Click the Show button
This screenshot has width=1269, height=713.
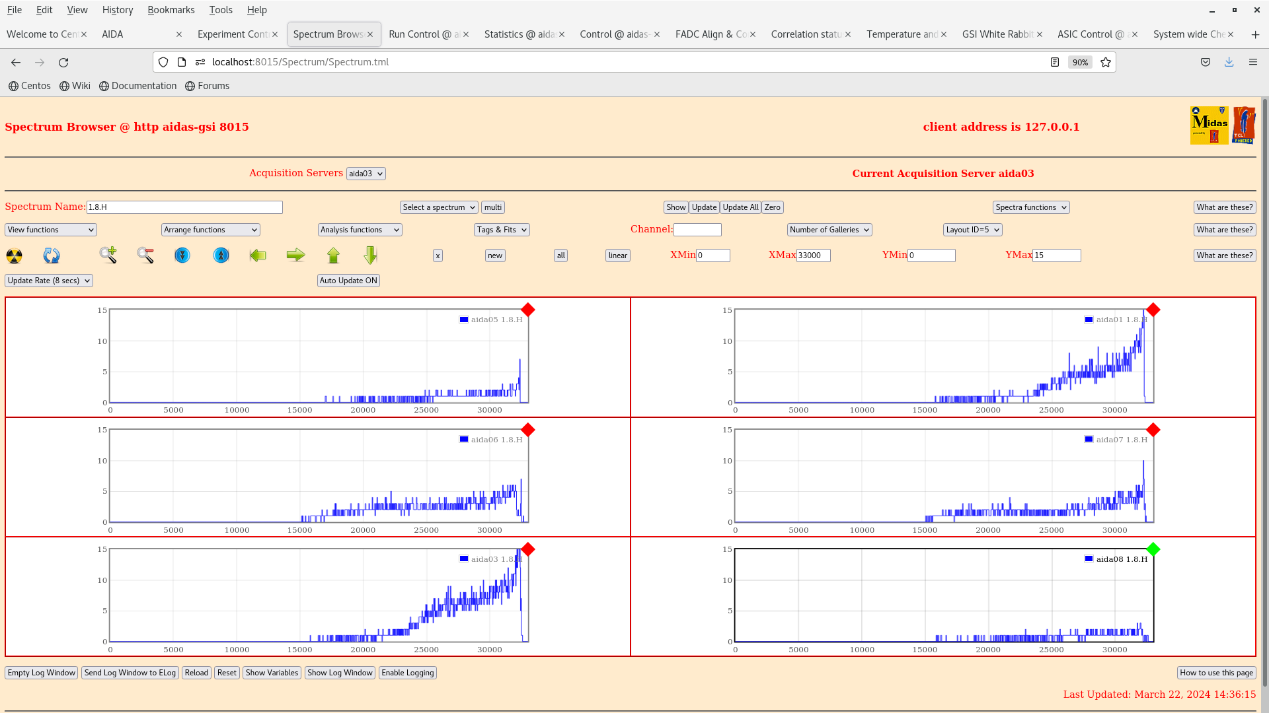click(x=675, y=207)
